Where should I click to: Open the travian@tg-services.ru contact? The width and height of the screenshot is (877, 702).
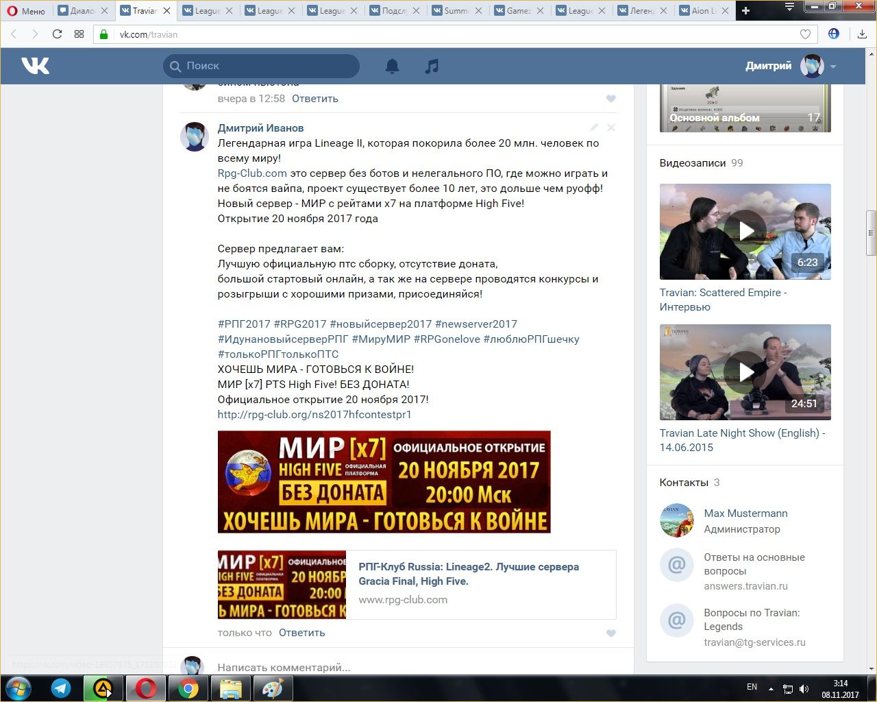[x=754, y=642]
